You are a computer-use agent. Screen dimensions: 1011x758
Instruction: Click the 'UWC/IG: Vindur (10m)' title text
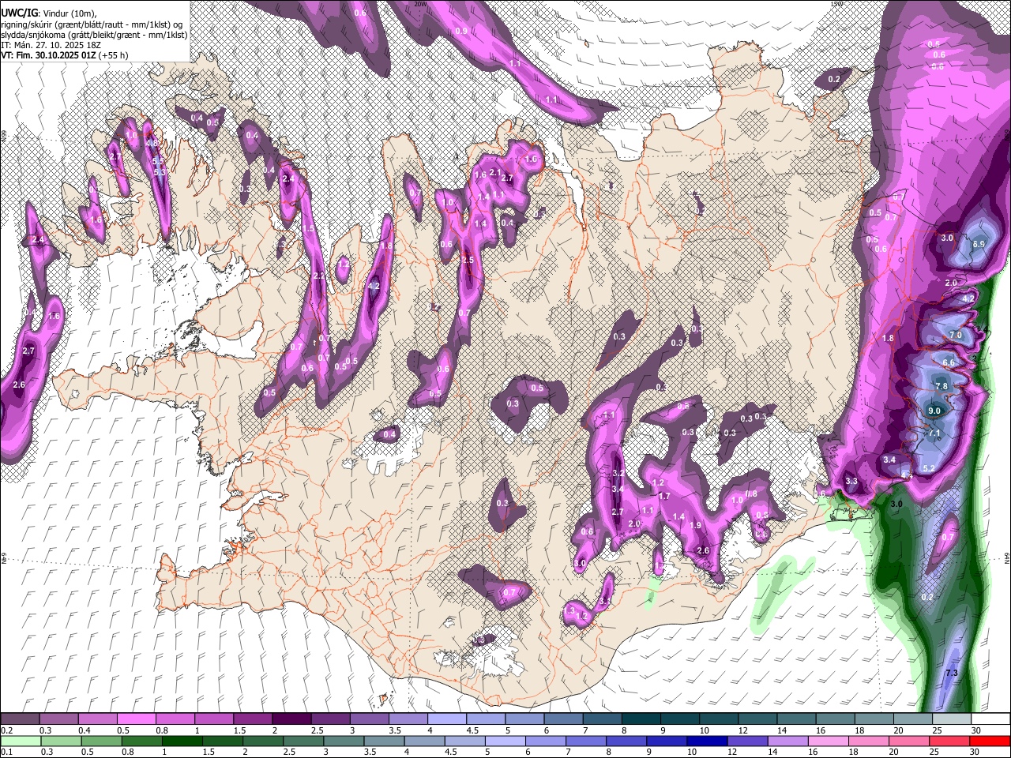coord(49,13)
